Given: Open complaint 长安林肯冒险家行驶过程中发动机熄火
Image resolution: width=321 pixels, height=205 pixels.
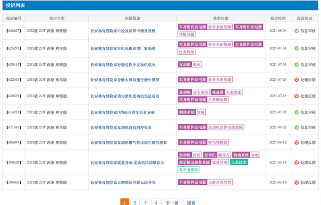Looking at the screenshot, I should [123, 65].
